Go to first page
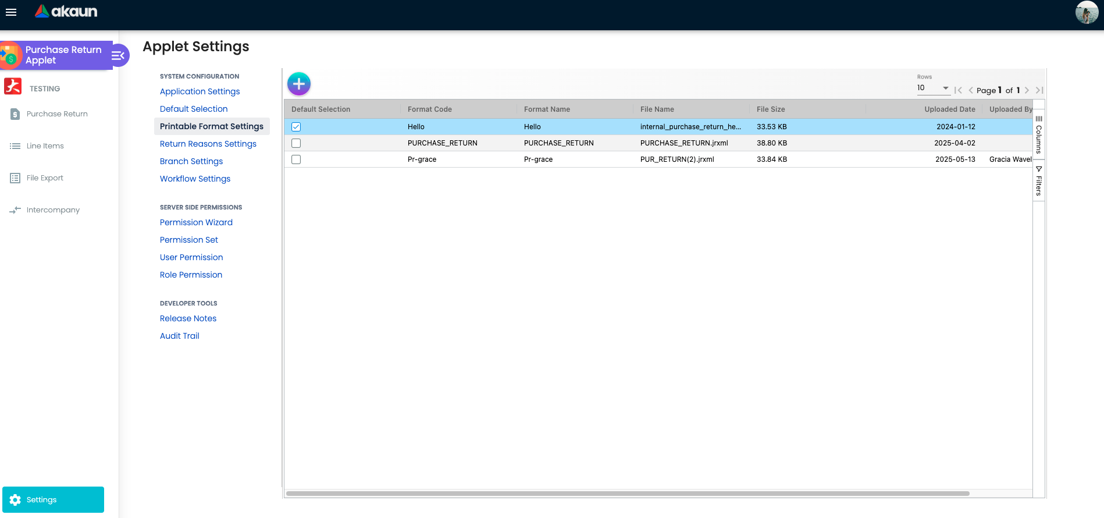Screen dimensions: 1104x518 (x=958, y=90)
